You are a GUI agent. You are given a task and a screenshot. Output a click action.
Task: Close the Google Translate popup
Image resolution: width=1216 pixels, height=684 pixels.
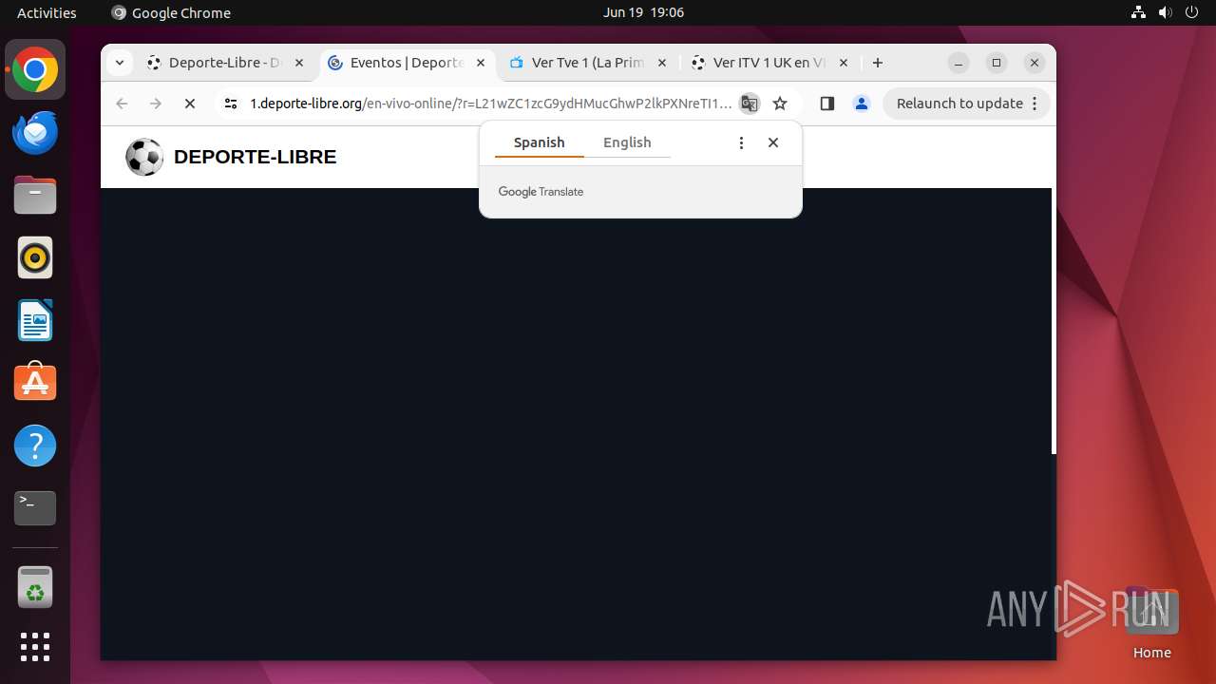[x=773, y=142]
